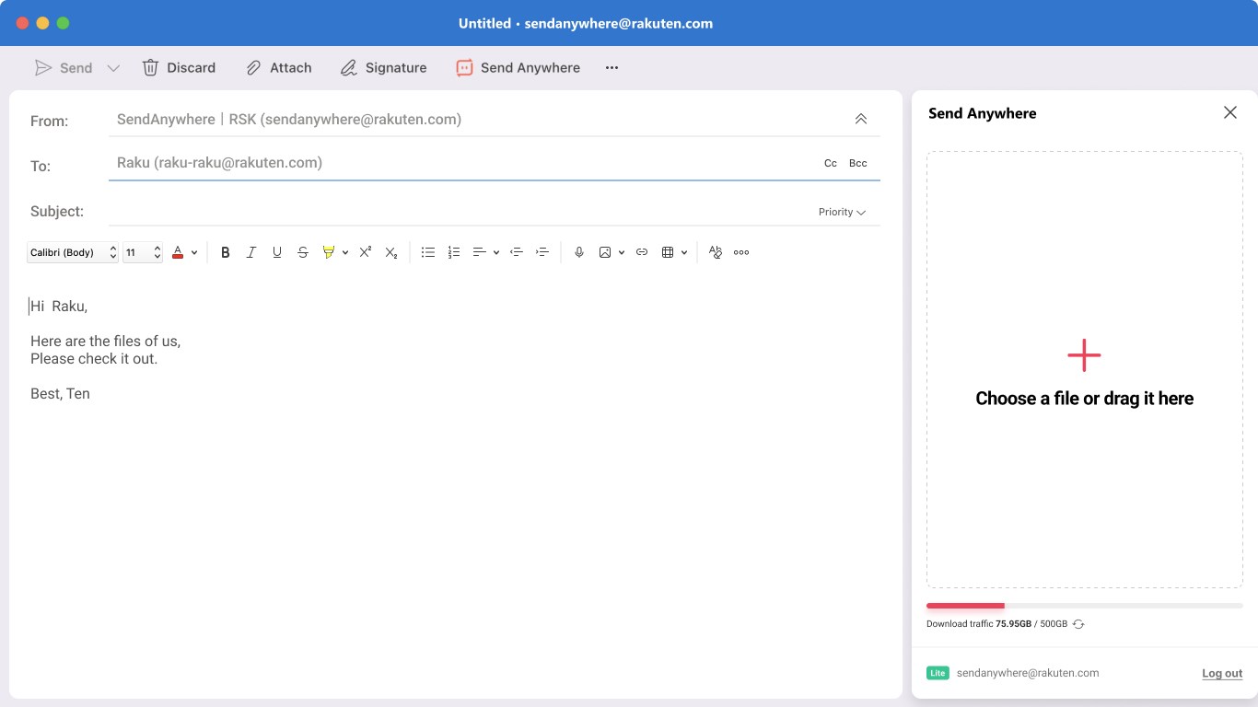Toggle italic formatting

(251, 252)
